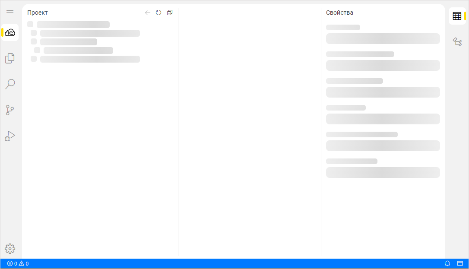The width and height of the screenshot is (469, 269).
Task: Select the 1C cloud project view
Action: (10, 32)
